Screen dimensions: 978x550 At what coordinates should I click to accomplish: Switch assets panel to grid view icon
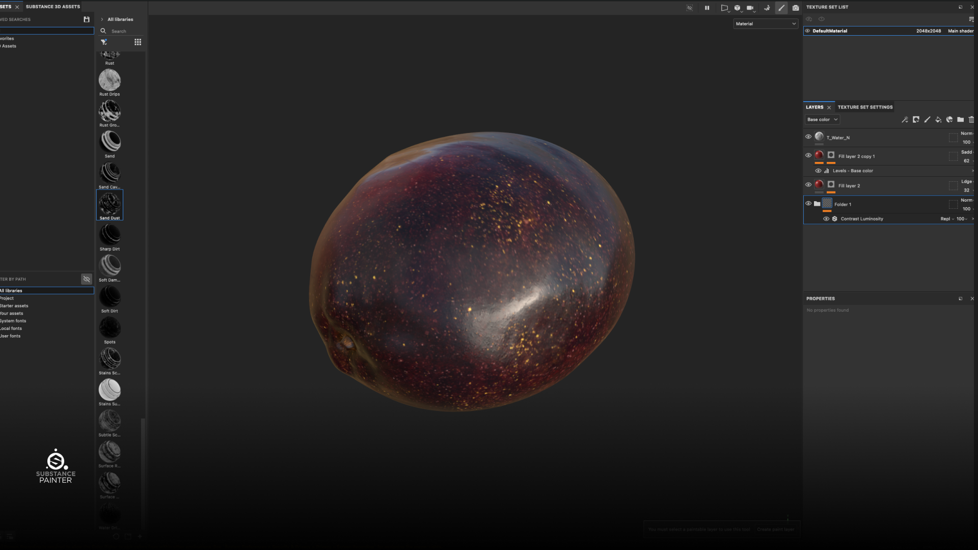pyautogui.click(x=138, y=42)
